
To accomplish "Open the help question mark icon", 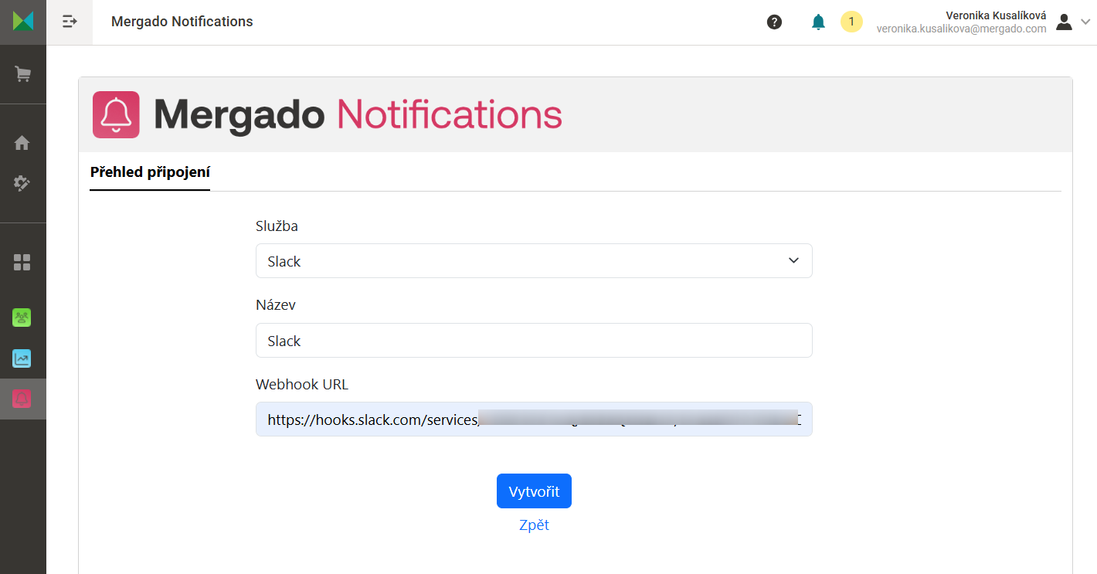I will (x=774, y=22).
